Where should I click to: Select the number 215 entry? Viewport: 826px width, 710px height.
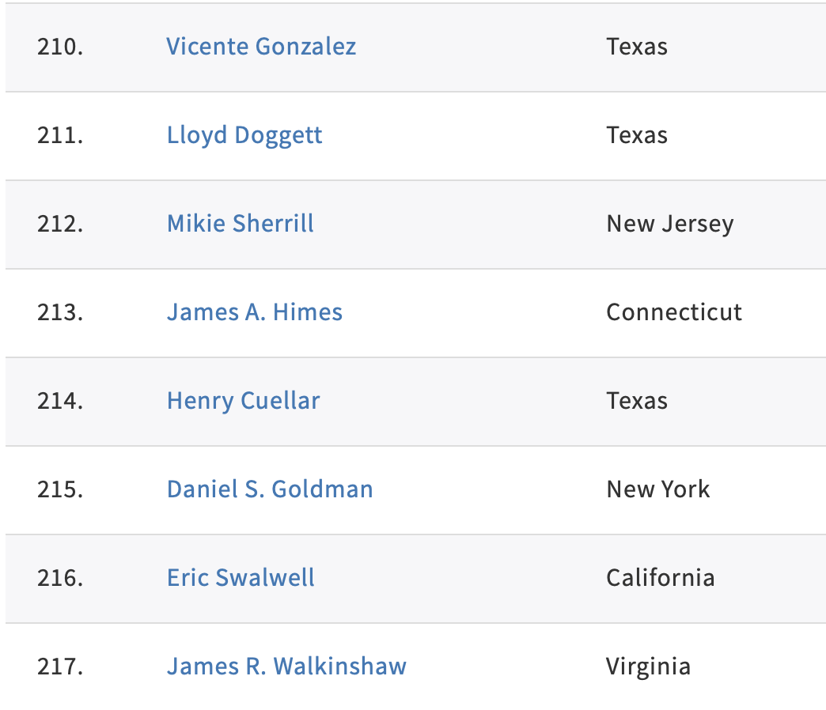pyautogui.click(x=60, y=489)
